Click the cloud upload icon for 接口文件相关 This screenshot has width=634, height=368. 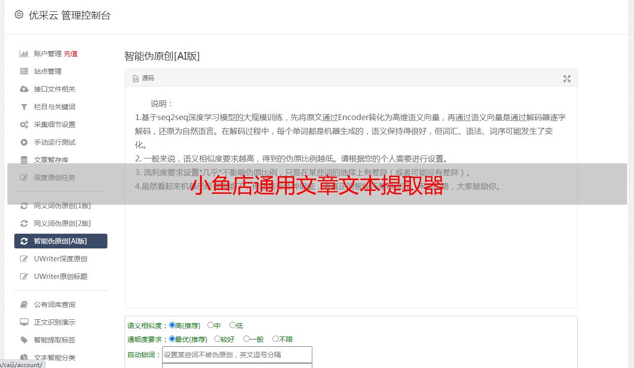pos(24,89)
